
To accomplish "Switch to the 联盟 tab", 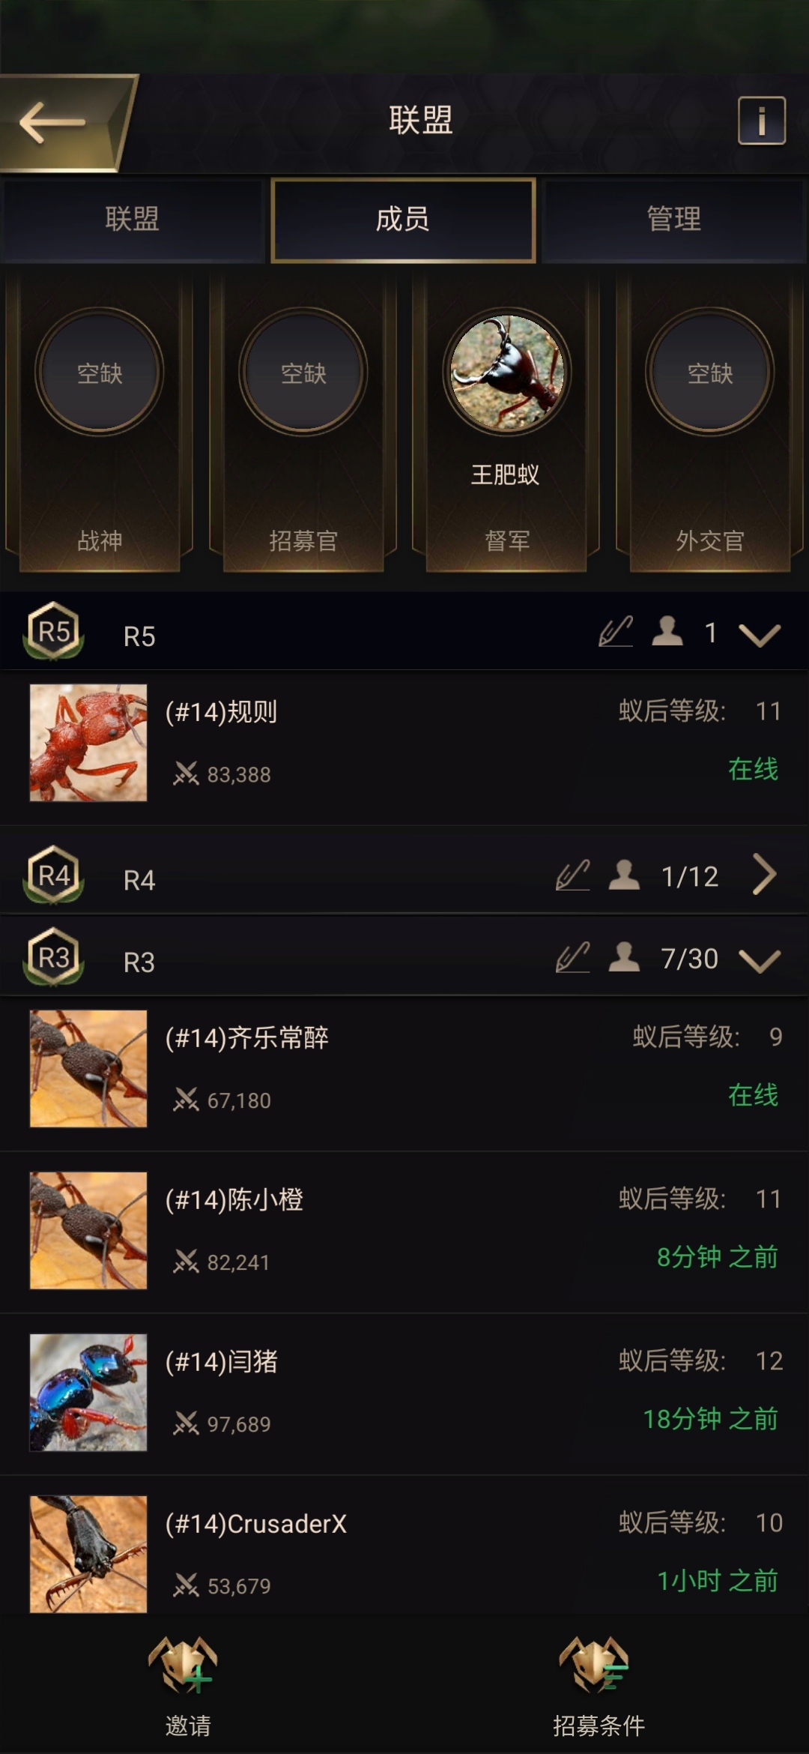I will point(133,220).
